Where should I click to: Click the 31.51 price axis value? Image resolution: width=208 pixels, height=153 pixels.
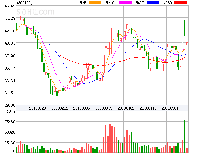pyautogui.click(x=10, y=93)
